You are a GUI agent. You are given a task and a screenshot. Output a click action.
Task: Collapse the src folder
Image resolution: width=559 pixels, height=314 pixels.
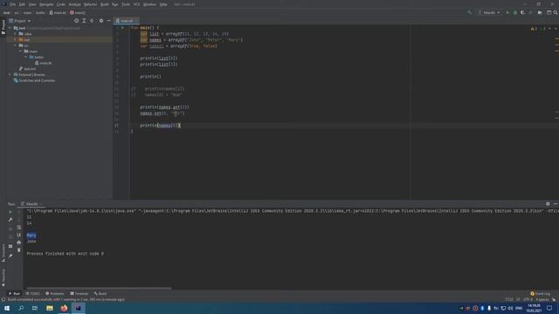(x=16, y=45)
